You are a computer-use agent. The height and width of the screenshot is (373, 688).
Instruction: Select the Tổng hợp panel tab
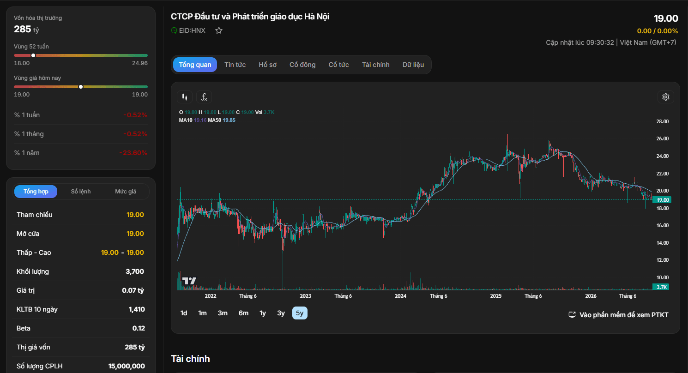[36, 192]
